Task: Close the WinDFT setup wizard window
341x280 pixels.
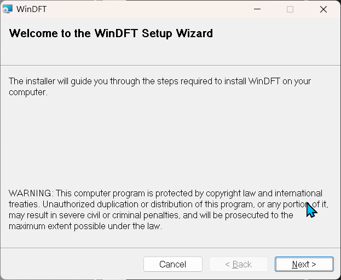Action: [x=323, y=9]
